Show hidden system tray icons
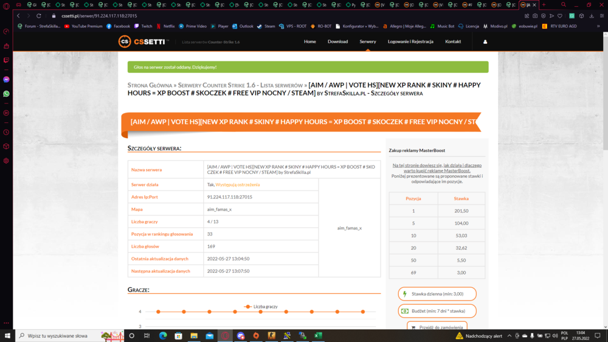The height and width of the screenshot is (342, 608). [509, 335]
